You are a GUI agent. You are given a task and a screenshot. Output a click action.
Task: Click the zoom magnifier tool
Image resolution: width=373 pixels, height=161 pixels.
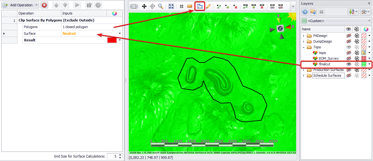point(161,6)
